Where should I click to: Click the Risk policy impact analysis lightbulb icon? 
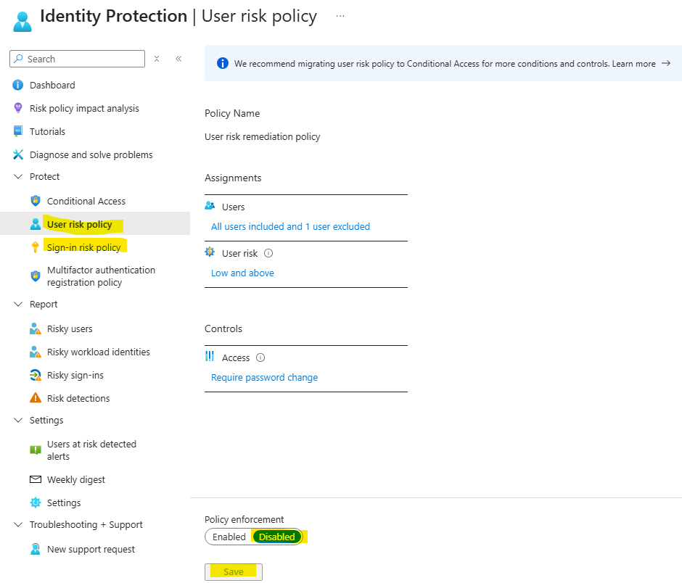(x=18, y=108)
